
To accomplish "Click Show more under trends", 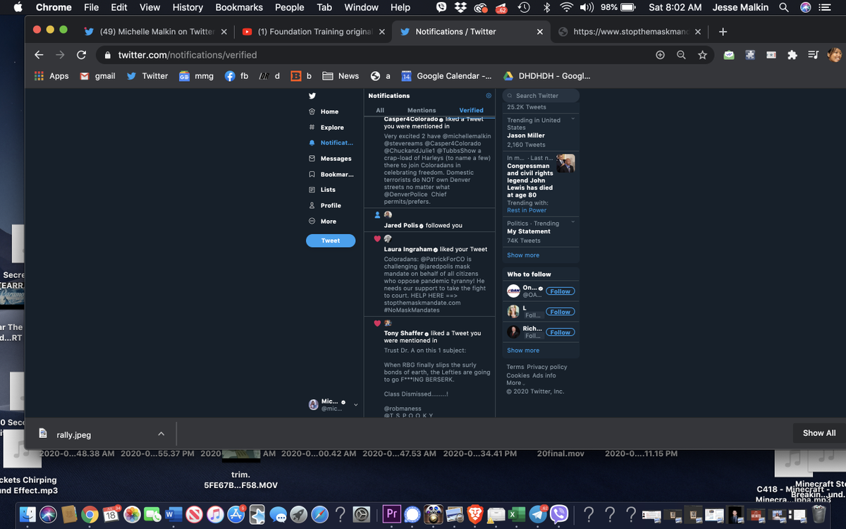I will tap(523, 255).
